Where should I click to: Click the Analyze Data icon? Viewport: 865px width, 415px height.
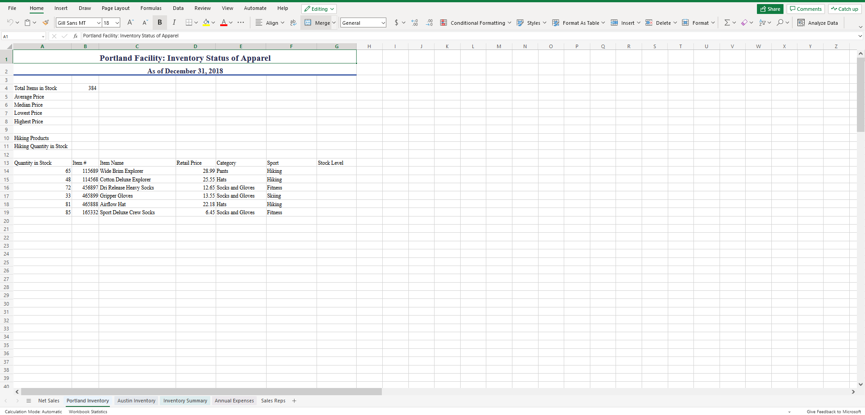818,23
